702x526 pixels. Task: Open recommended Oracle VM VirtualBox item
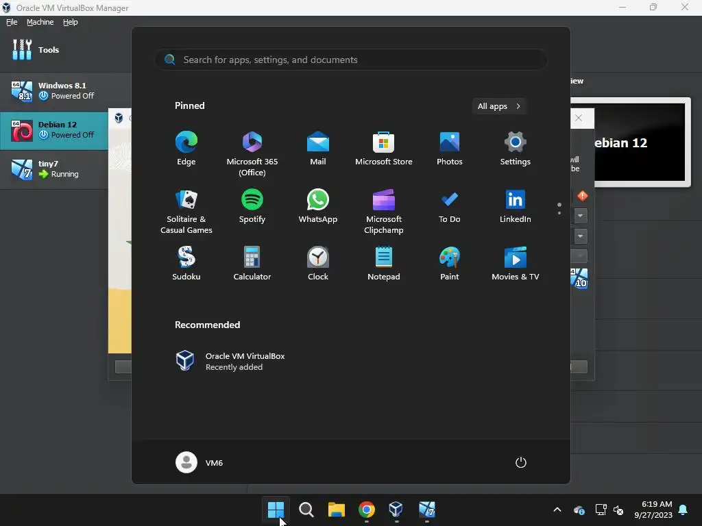pos(230,361)
